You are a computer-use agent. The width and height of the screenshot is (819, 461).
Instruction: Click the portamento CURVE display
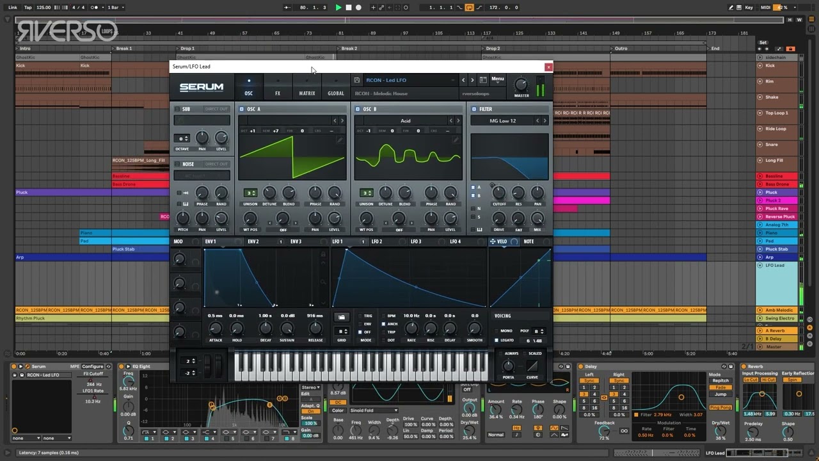coord(532,366)
